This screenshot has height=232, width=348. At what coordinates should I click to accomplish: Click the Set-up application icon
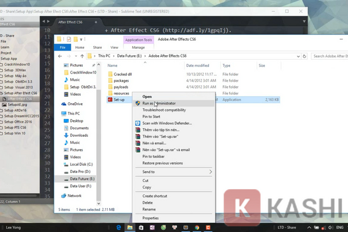pyautogui.click(x=110, y=99)
